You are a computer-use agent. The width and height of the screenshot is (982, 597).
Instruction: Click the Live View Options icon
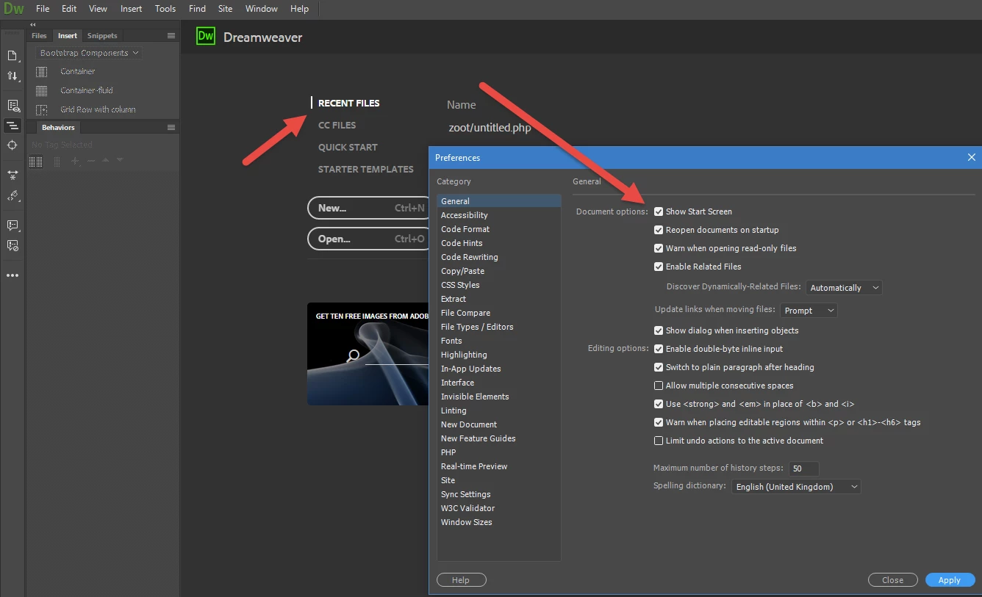click(12, 106)
